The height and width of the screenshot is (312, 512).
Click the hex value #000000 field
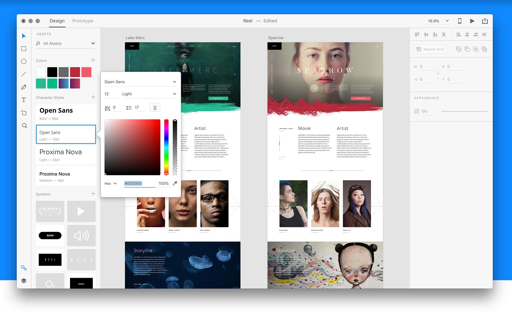(139, 184)
